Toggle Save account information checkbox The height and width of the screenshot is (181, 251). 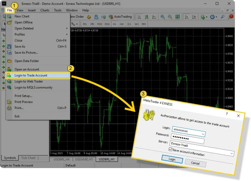pyautogui.click(x=170, y=149)
